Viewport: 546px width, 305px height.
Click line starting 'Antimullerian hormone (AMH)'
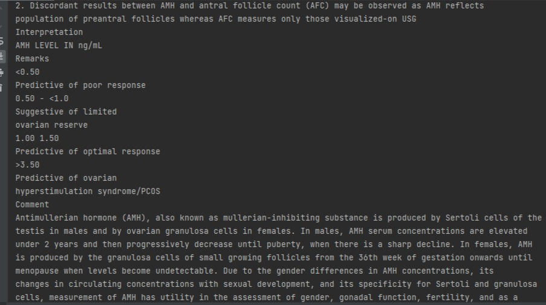tap(278, 218)
